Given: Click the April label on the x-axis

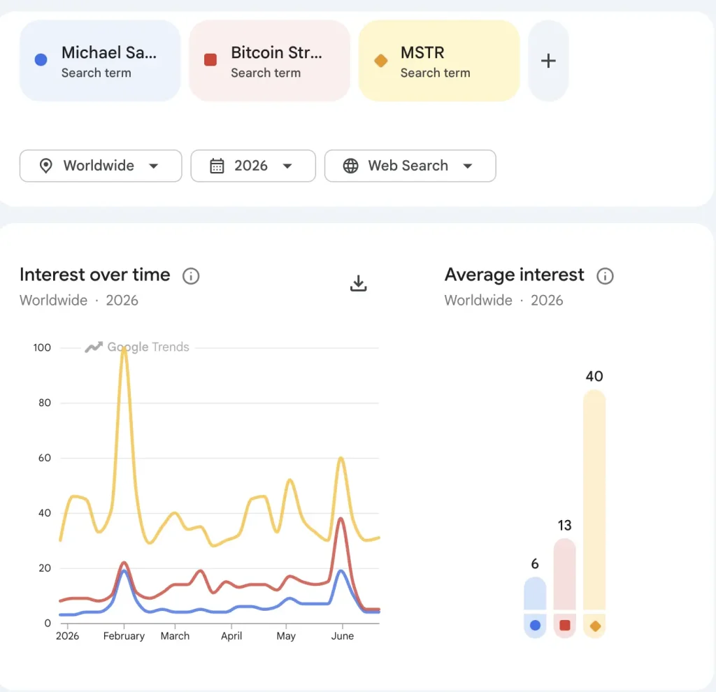Looking at the screenshot, I should (x=231, y=636).
